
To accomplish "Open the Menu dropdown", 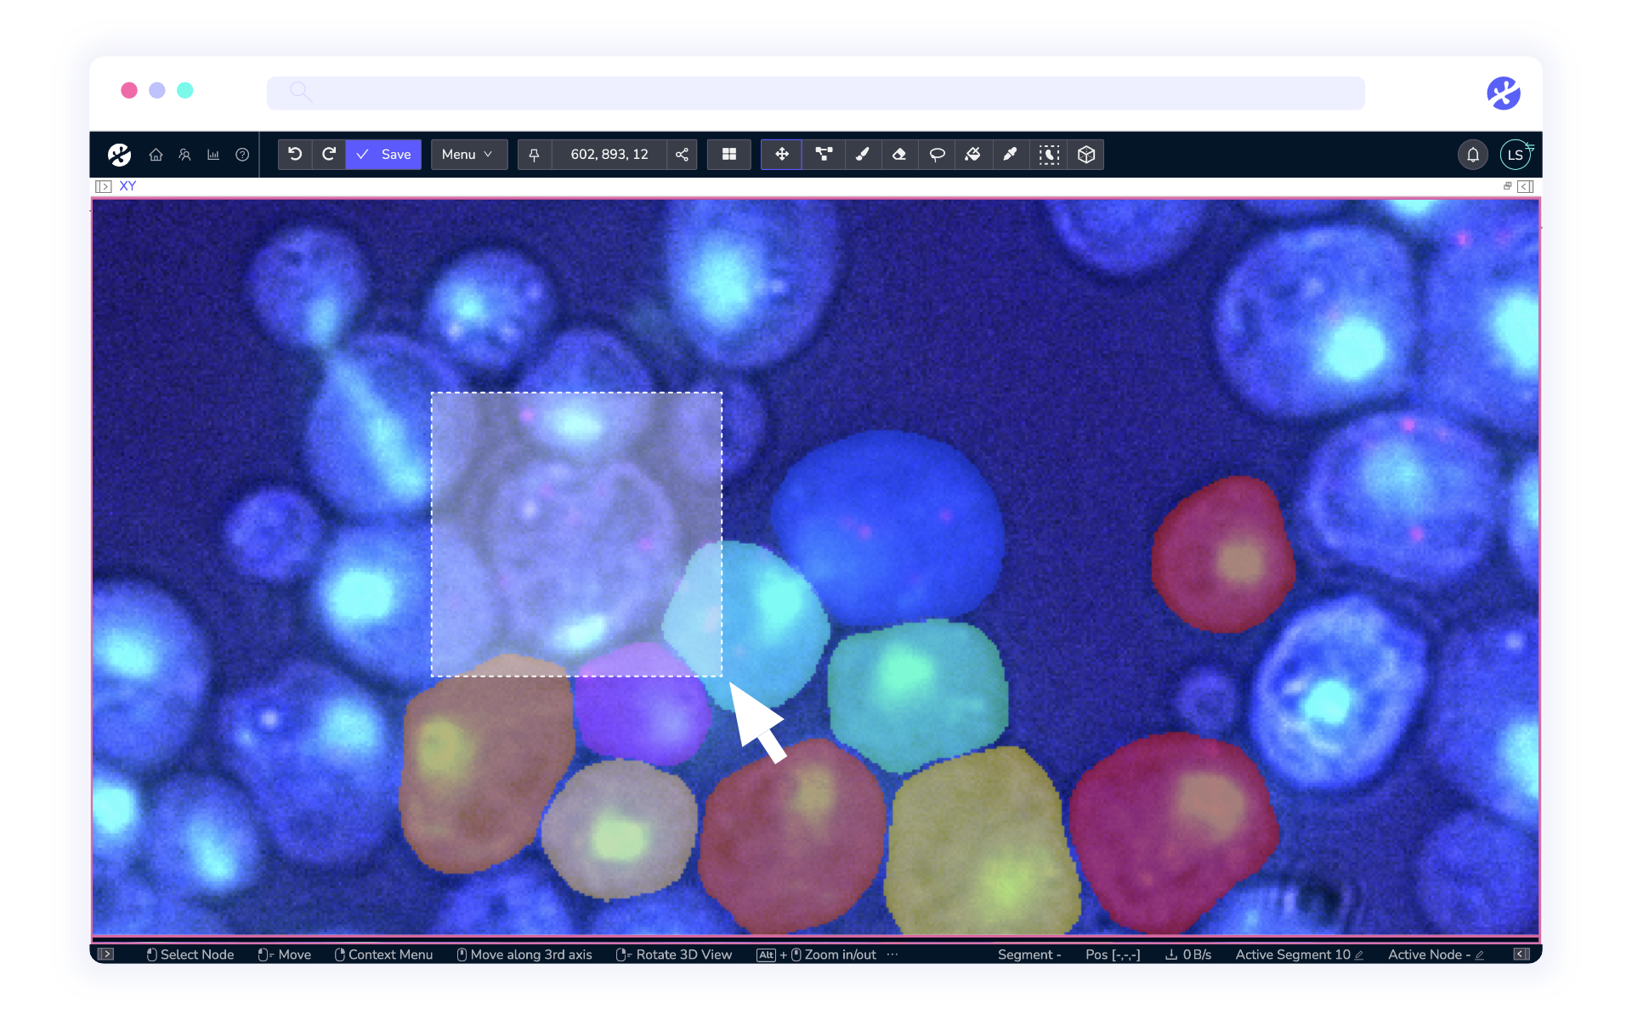I will click(468, 154).
